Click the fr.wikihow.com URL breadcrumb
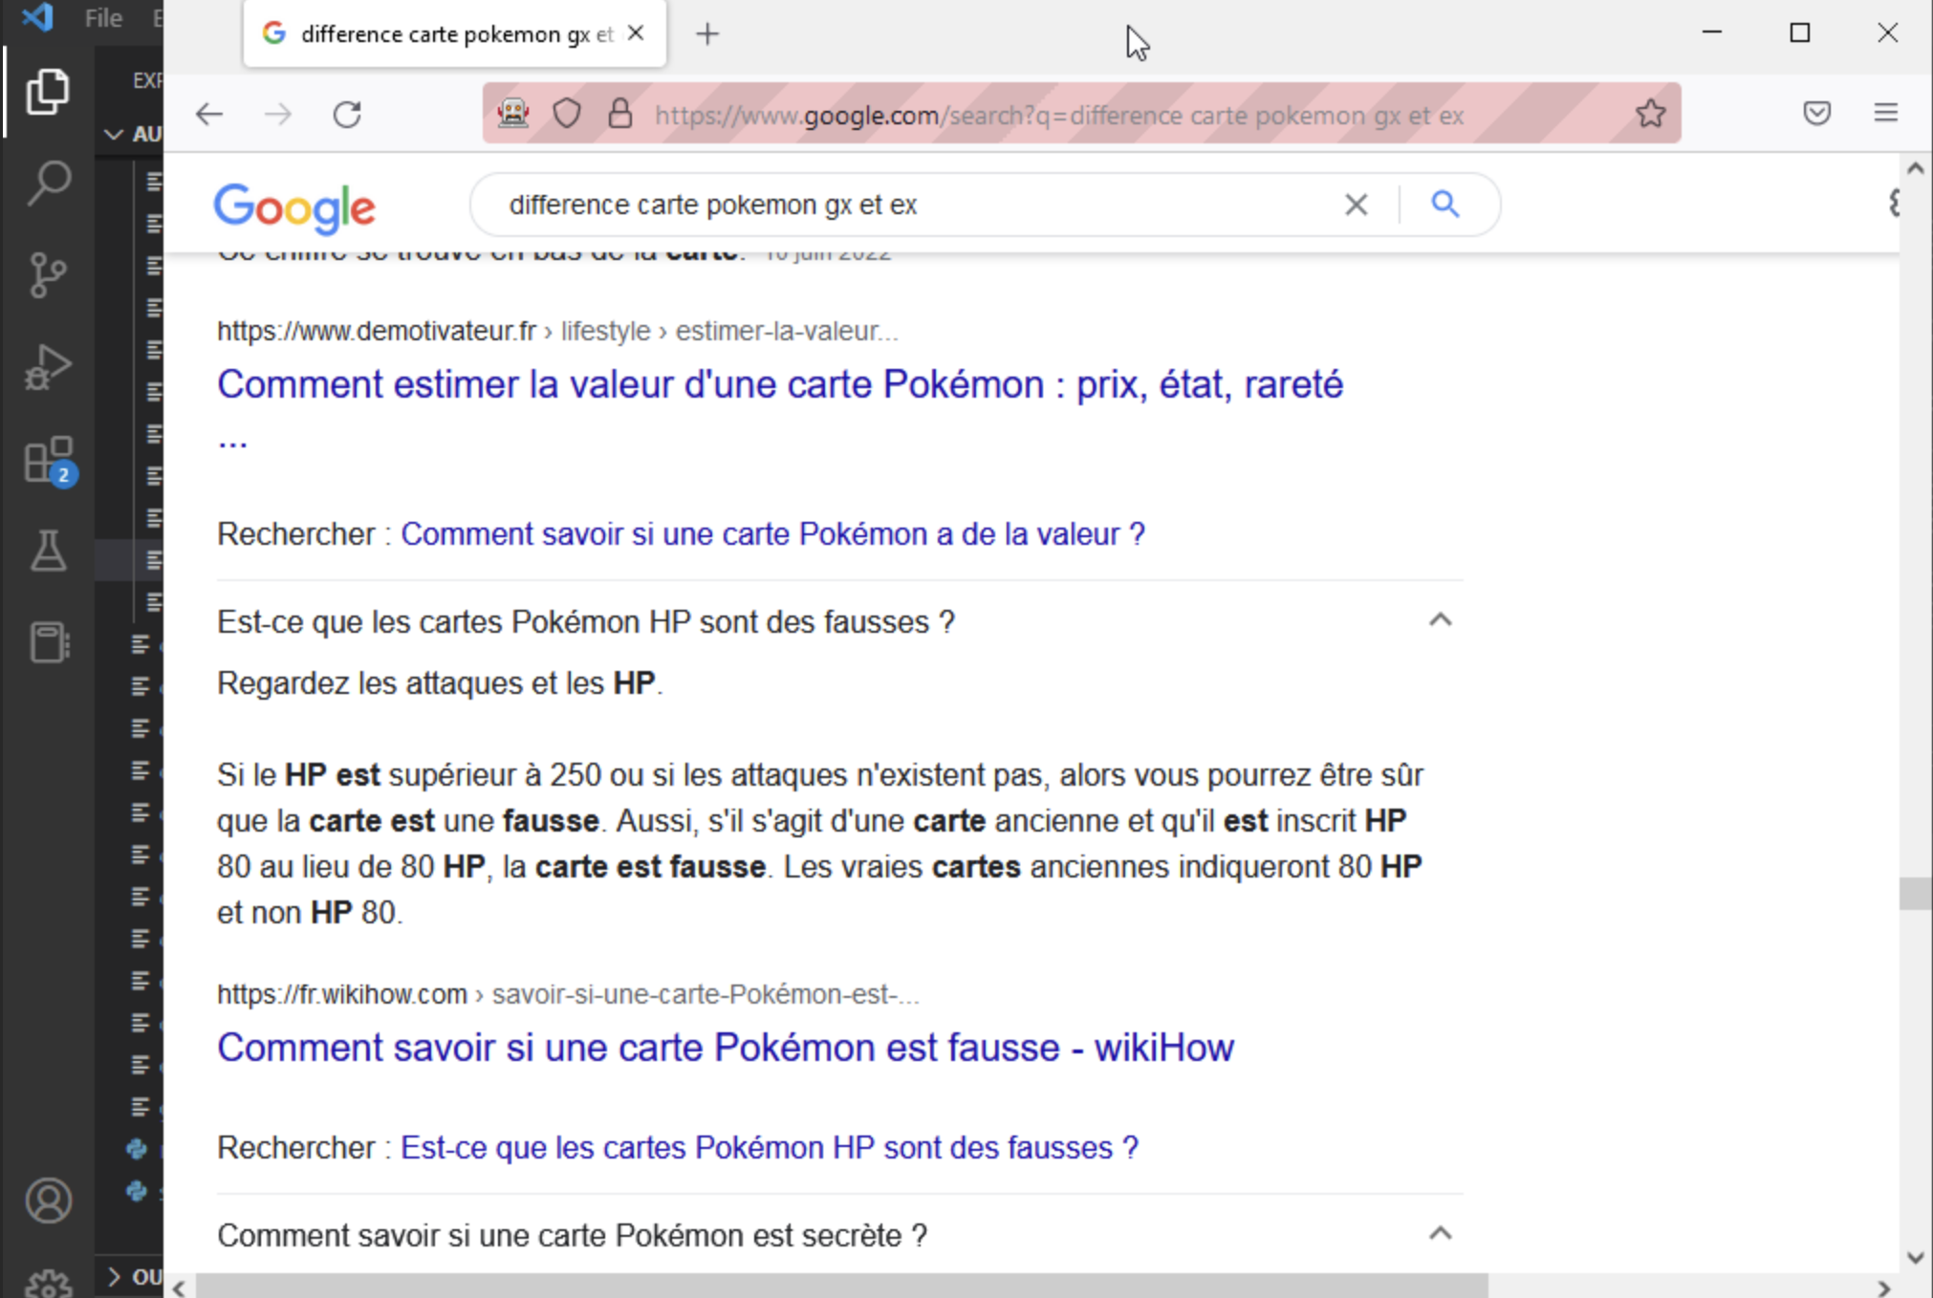 click(568, 994)
